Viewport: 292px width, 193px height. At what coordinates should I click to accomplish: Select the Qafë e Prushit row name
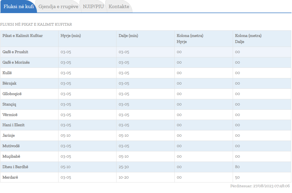point(15,52)
